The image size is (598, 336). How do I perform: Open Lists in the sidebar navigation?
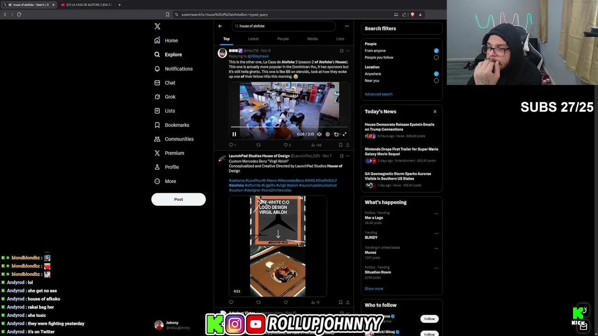pos(164,111)
